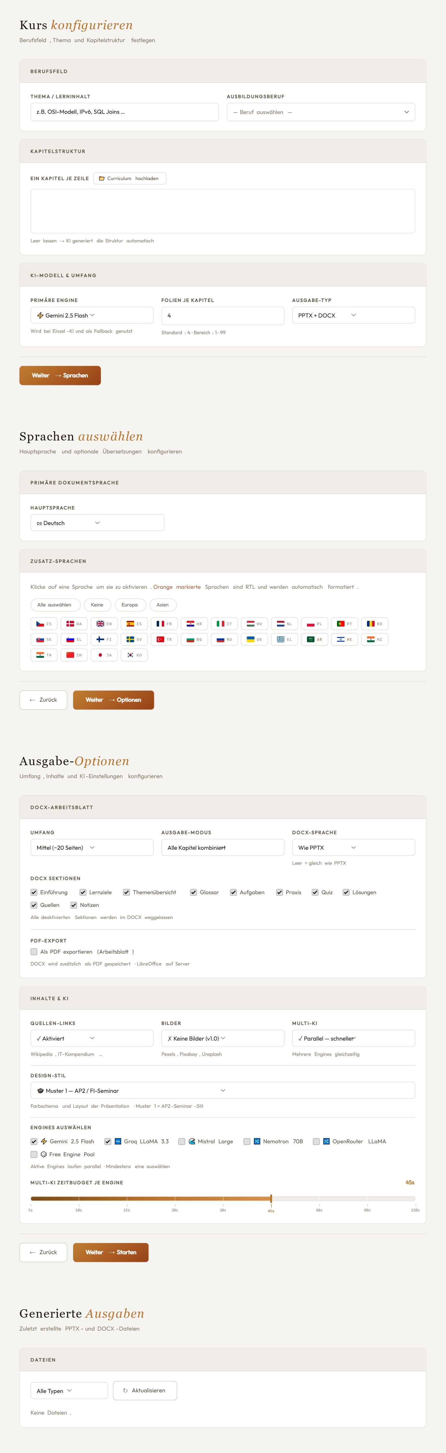Viewport: 446px width, 1453px height.
Task: Click the Kapitelstruktur text area
Action: [223, 211]
